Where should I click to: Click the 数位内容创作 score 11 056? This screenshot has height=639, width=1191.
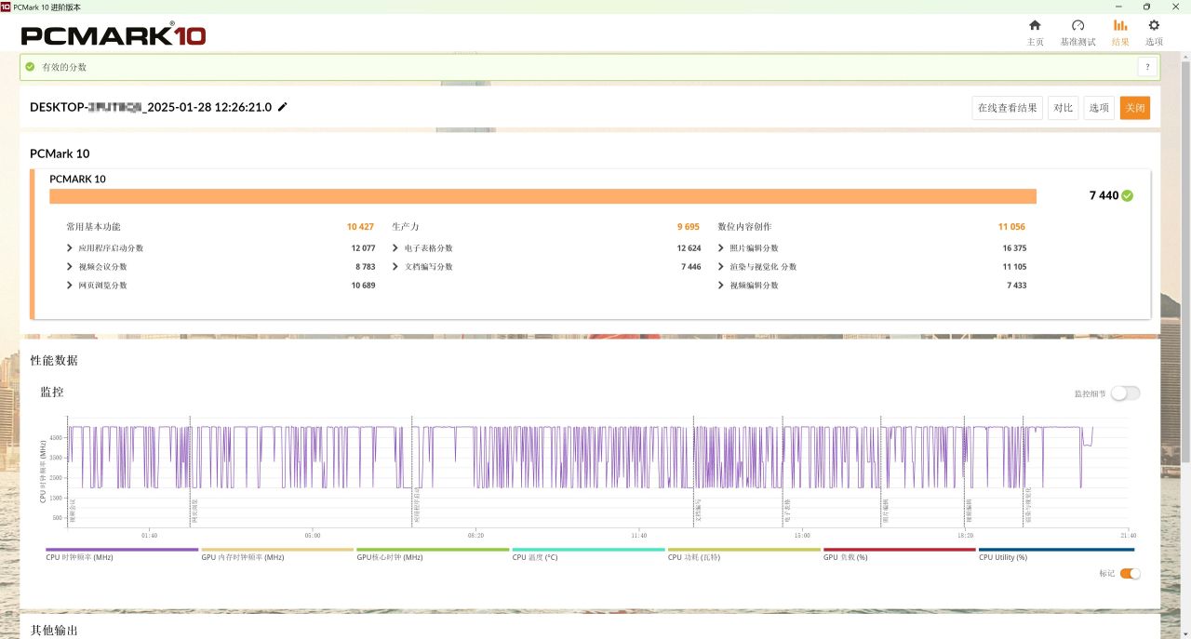[1011, 227]
